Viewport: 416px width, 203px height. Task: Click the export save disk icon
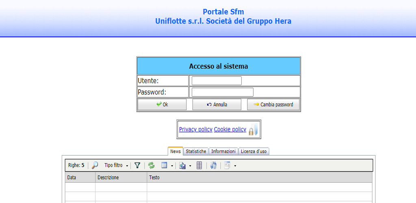coord(182,166)
